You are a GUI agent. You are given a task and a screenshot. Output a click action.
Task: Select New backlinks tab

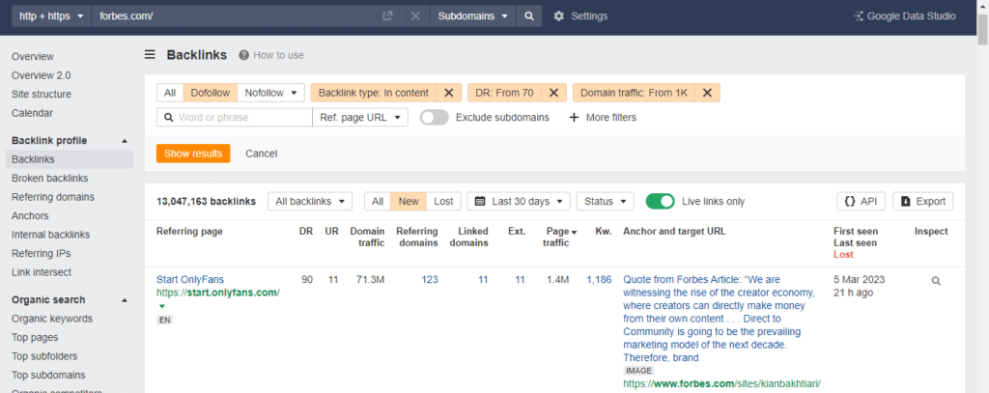[x=409, y=201]
